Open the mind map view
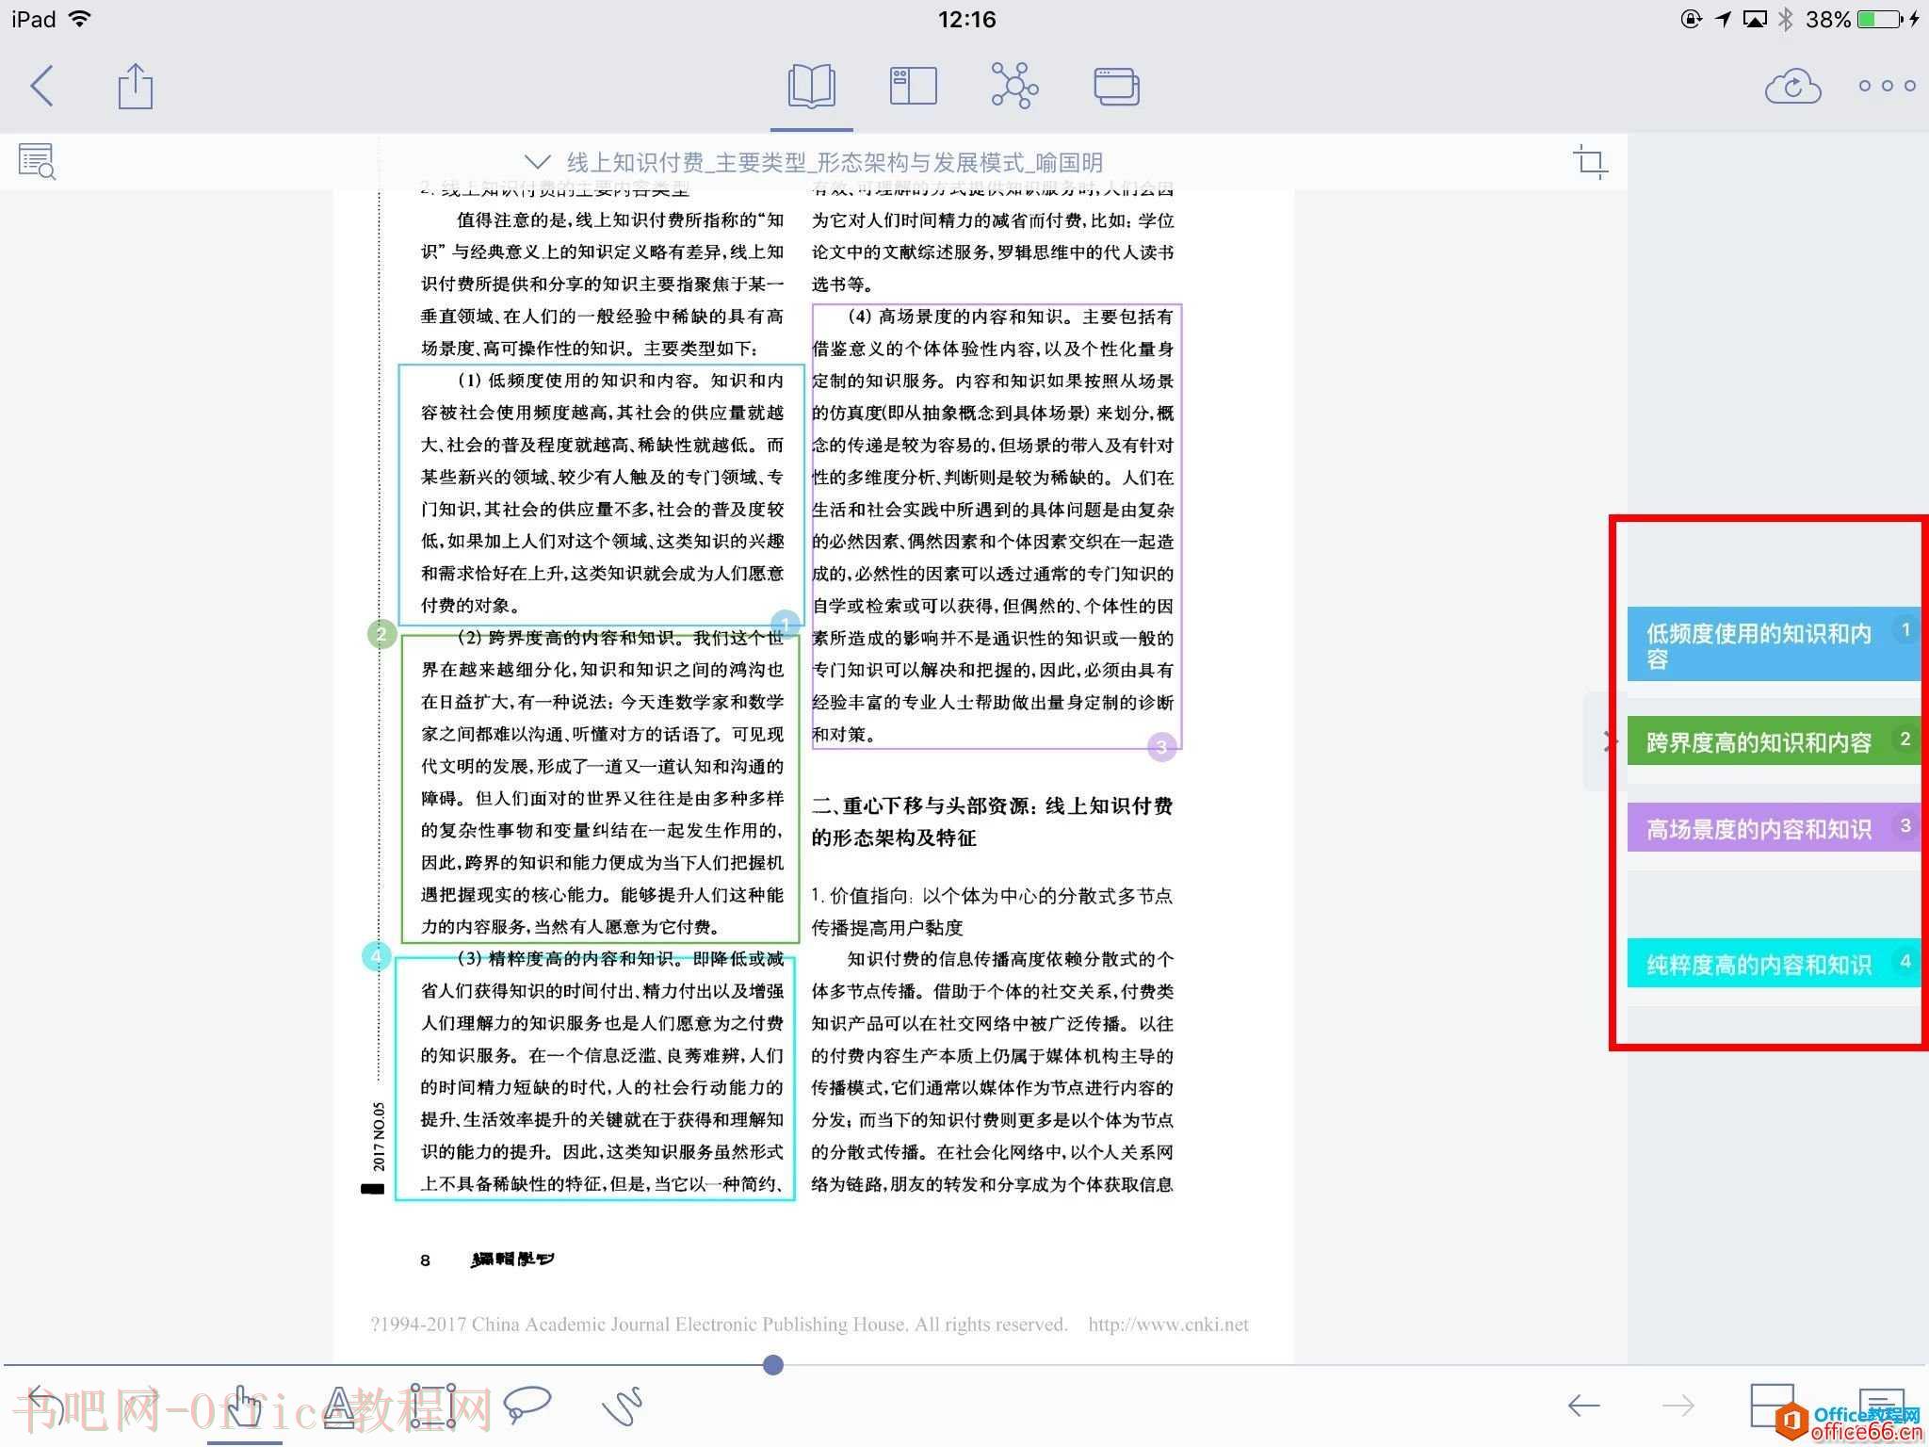Viewport: 1929px width, 1447px height. [1014, 87]
